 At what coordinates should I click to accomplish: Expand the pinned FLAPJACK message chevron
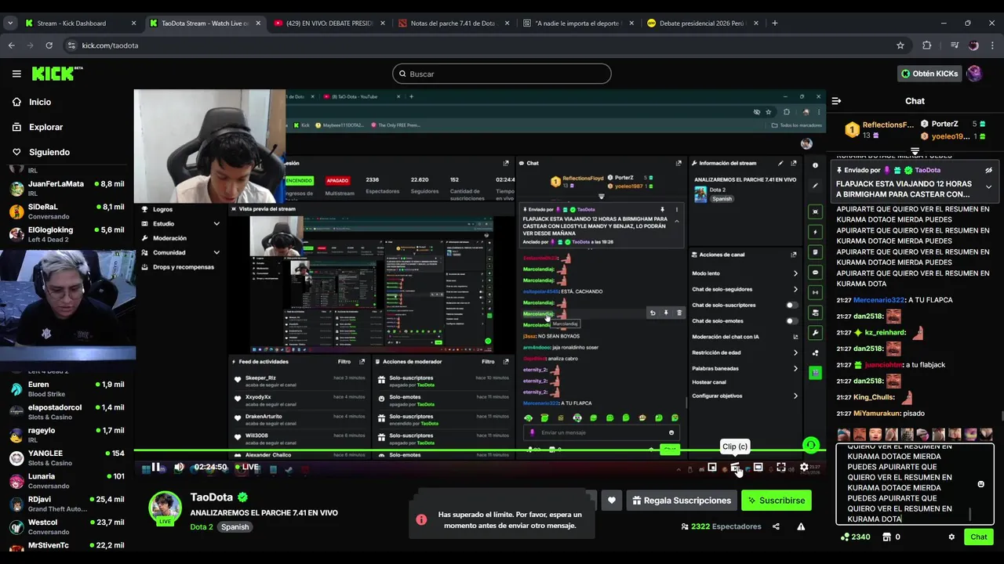point(988,187)
